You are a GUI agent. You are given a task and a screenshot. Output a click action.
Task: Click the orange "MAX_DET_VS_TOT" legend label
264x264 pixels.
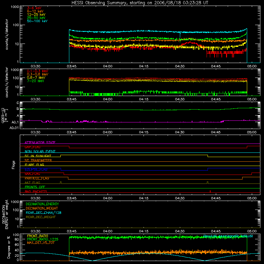(41, 243)
